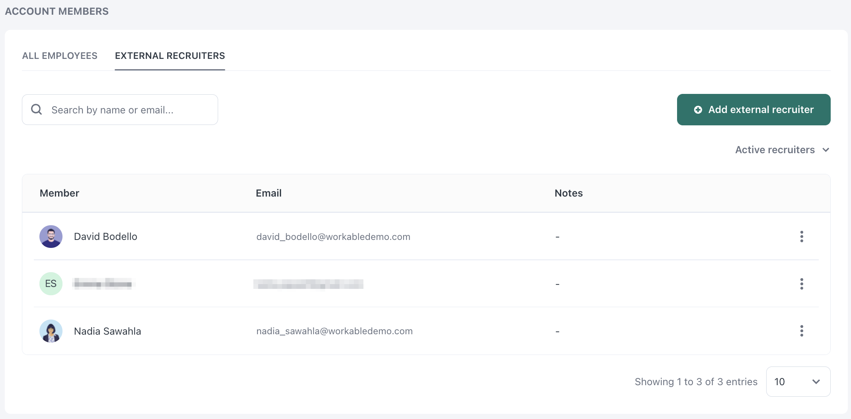Click David Bodello's avatar photo
The image size is (851, 419).
click(51, 236)
